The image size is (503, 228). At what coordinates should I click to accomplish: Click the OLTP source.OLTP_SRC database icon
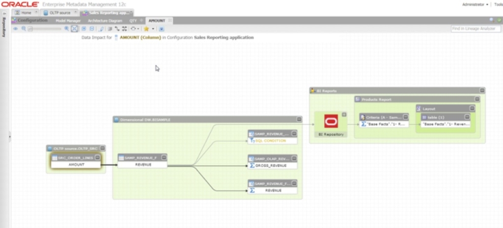pos(50,148)
